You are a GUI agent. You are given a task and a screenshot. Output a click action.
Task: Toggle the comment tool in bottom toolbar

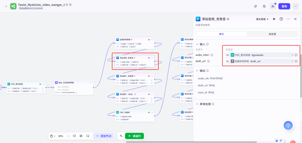point(75,136)
